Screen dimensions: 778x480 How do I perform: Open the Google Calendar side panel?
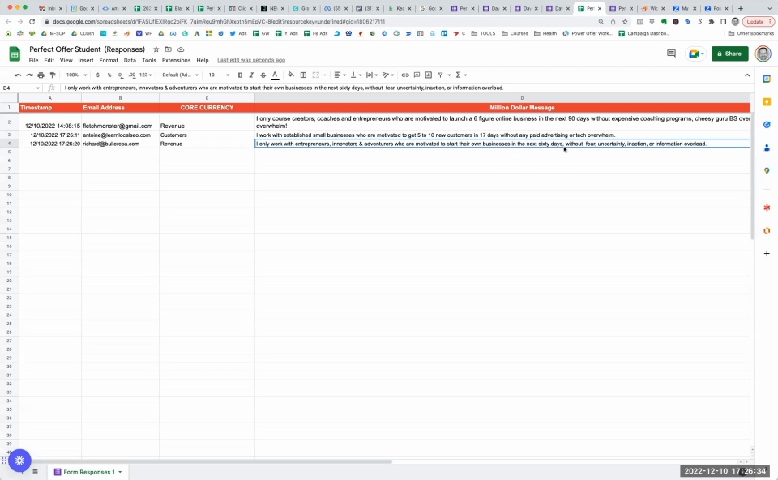[x=767, y=79]
